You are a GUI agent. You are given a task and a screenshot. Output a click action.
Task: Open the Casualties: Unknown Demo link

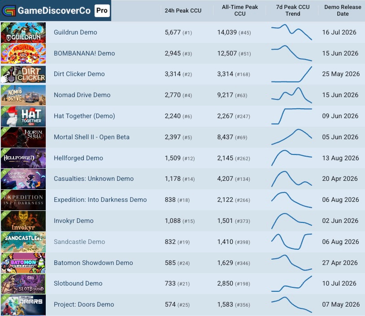pos(94,179)
